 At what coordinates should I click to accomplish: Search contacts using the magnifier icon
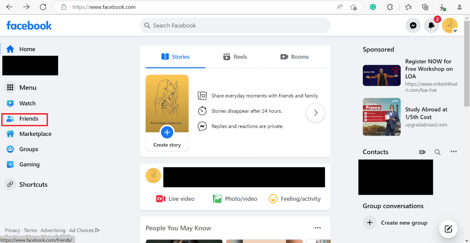tap(438, 152)
